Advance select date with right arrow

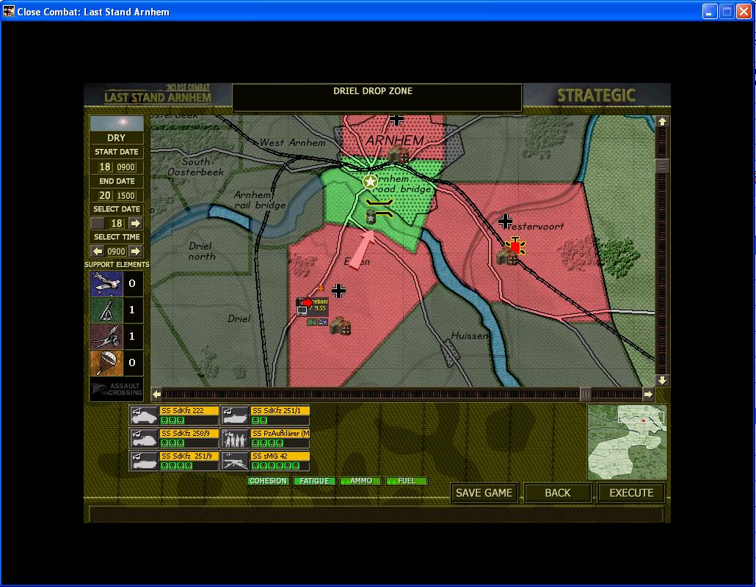point(136,224)
